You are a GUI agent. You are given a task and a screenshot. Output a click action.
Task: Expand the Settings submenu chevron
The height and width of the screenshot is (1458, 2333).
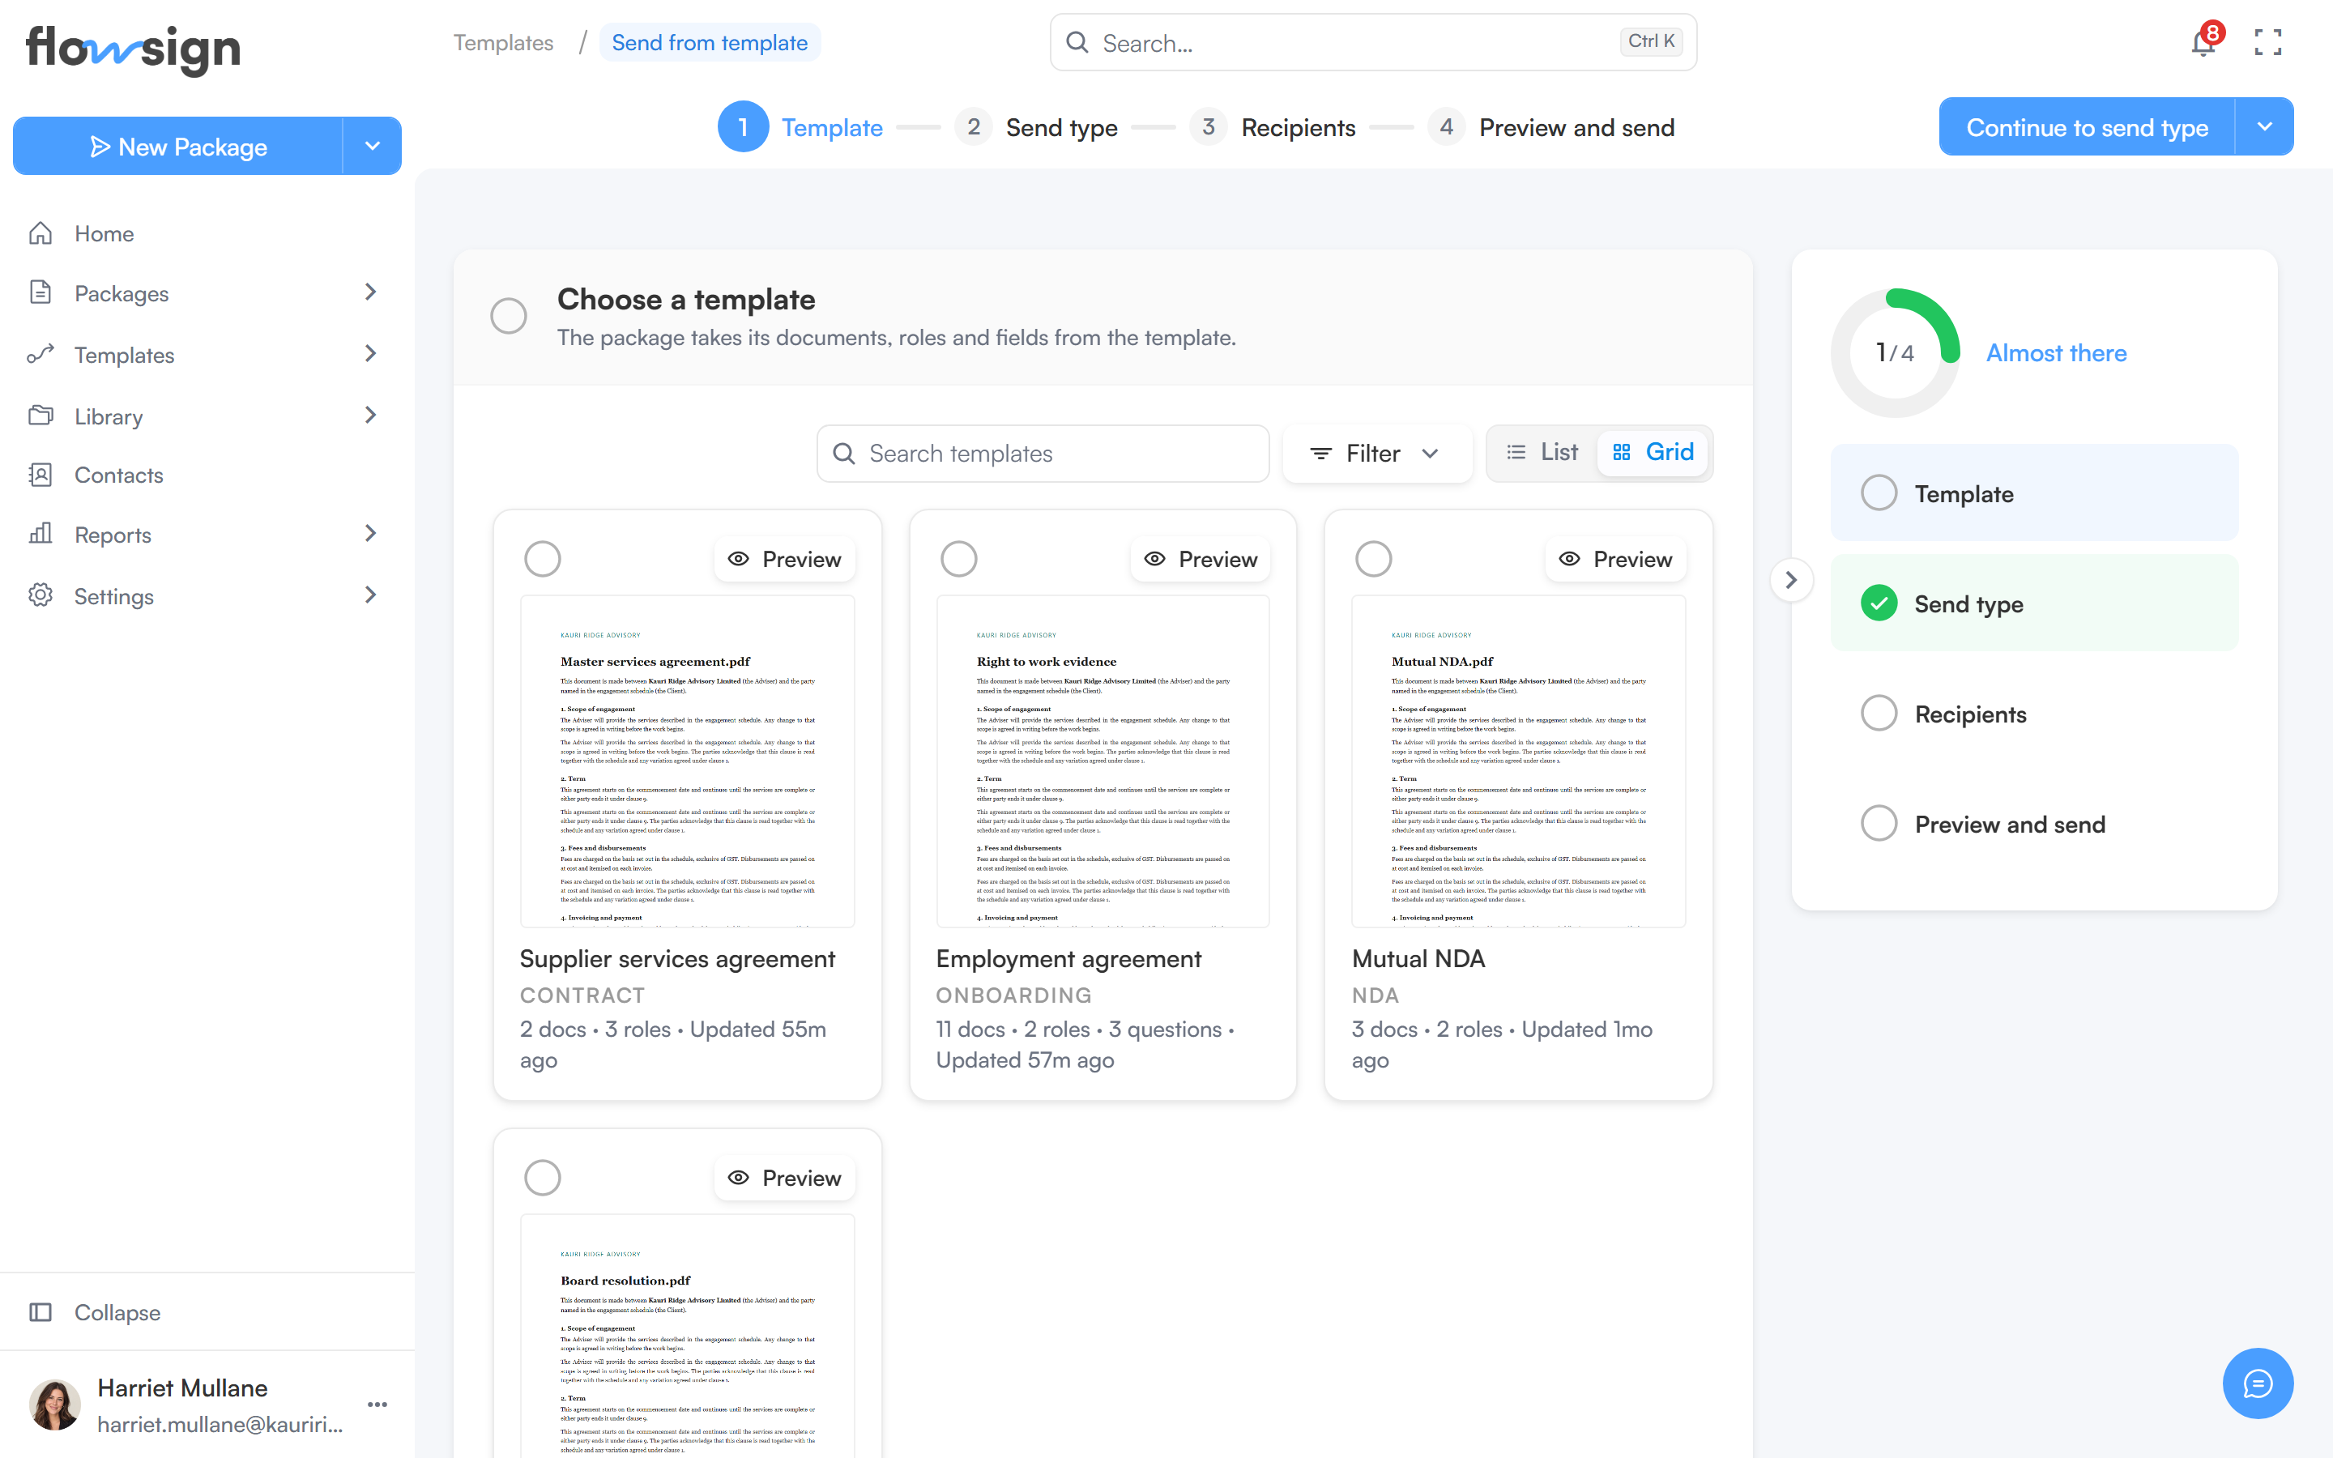[x=370, y=594]
